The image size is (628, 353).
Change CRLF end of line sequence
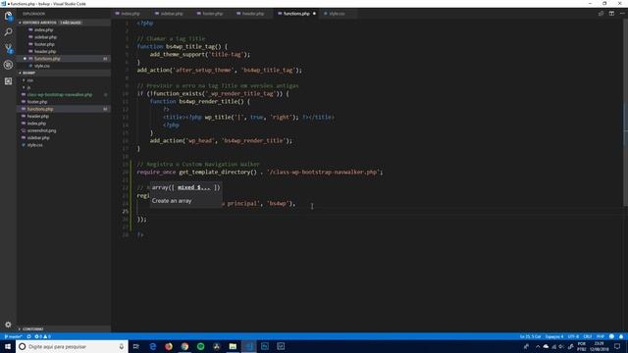point(588,336)
